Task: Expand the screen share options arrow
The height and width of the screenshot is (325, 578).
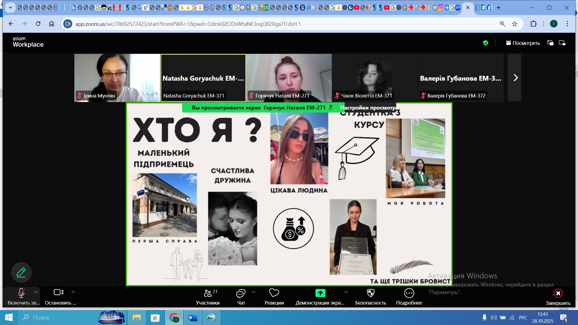Action: (346, 292)
